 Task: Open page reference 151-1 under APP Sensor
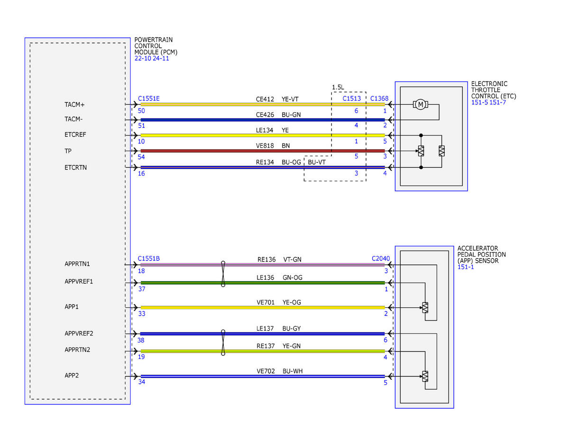[x=467, y=267]
